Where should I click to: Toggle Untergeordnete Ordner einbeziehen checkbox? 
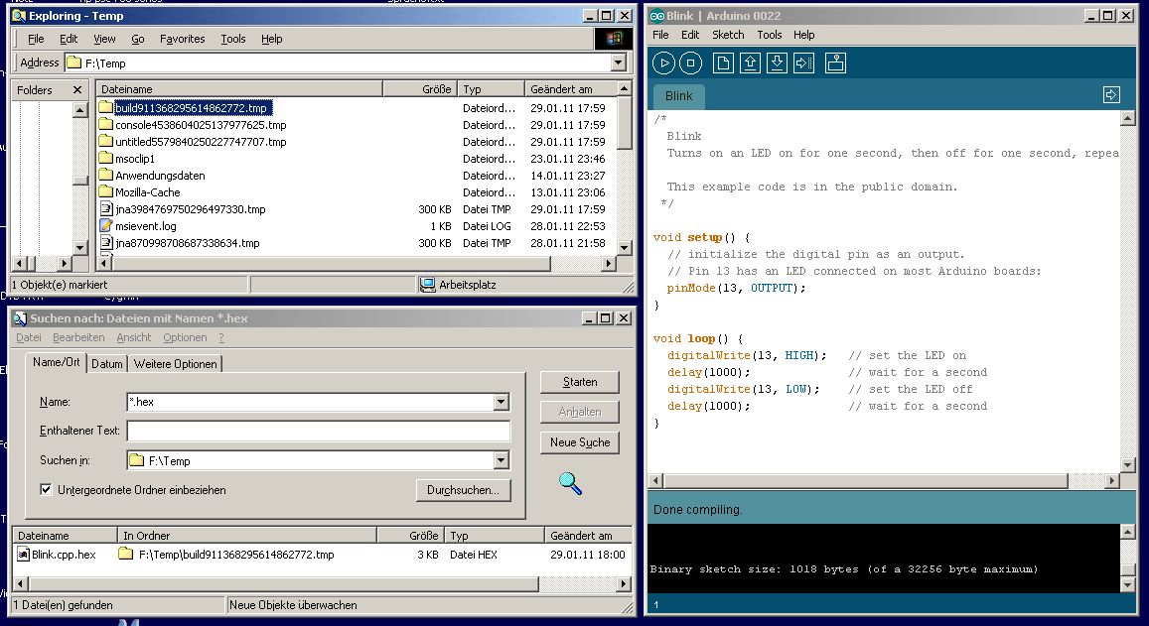tap(46, 490)
